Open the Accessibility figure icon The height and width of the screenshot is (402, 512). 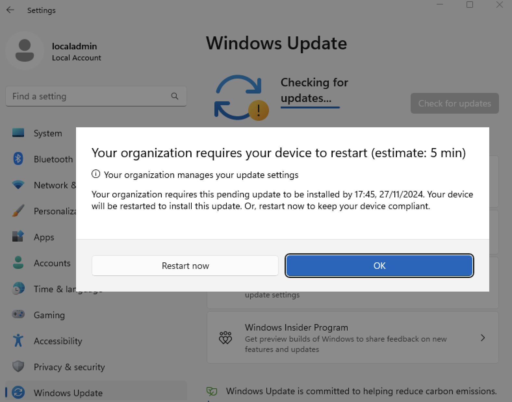pos(18,340)
